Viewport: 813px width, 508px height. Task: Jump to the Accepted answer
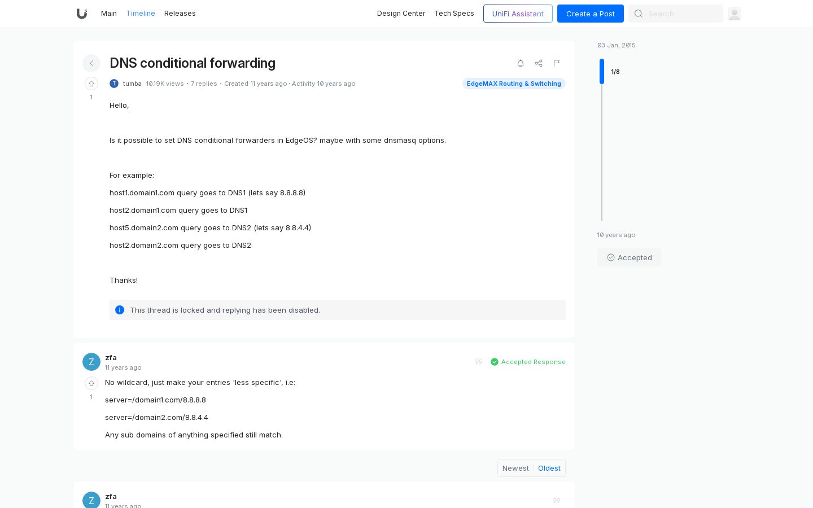pyautogui.click(x=629, y=257)
